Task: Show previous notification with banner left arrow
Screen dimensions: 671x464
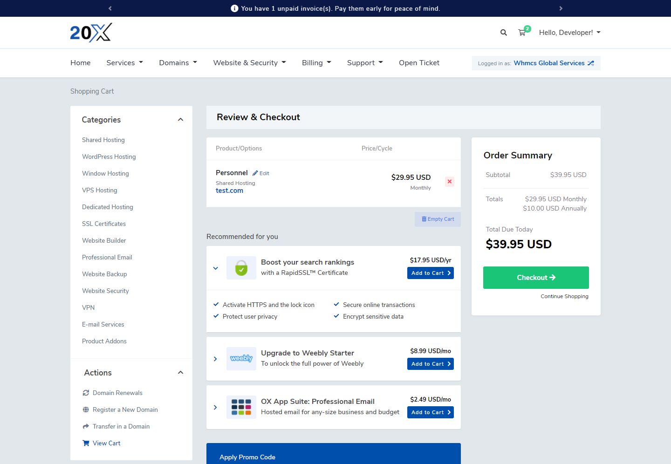Action: [x=110, y=8]
